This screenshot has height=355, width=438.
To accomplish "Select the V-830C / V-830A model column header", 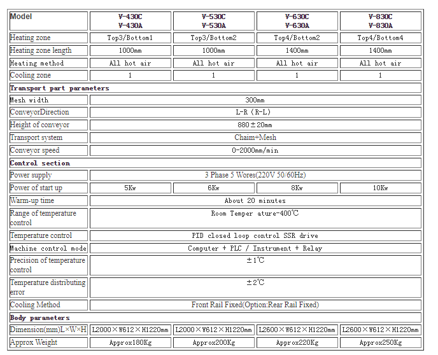I will point(380,21).
